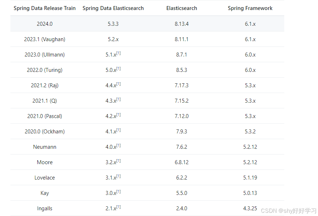Open footnote [1] beside 5.1.x
Image resolution: width=318 pixels, height=216 pixels.
click(x=118, y=53)
